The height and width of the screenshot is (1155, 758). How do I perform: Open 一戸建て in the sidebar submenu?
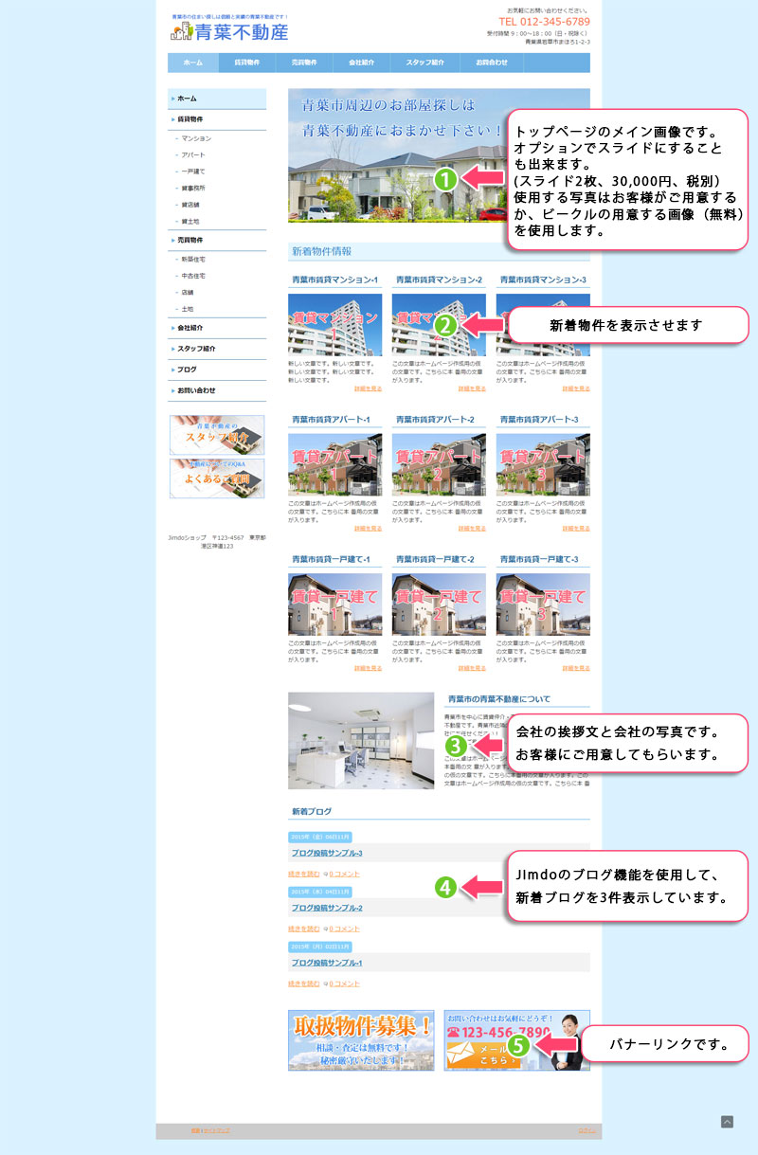pos(192,171)
